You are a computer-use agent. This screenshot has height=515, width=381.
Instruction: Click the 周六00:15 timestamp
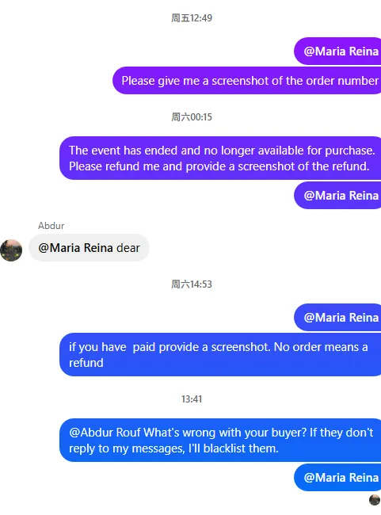(x=192, y=117)
